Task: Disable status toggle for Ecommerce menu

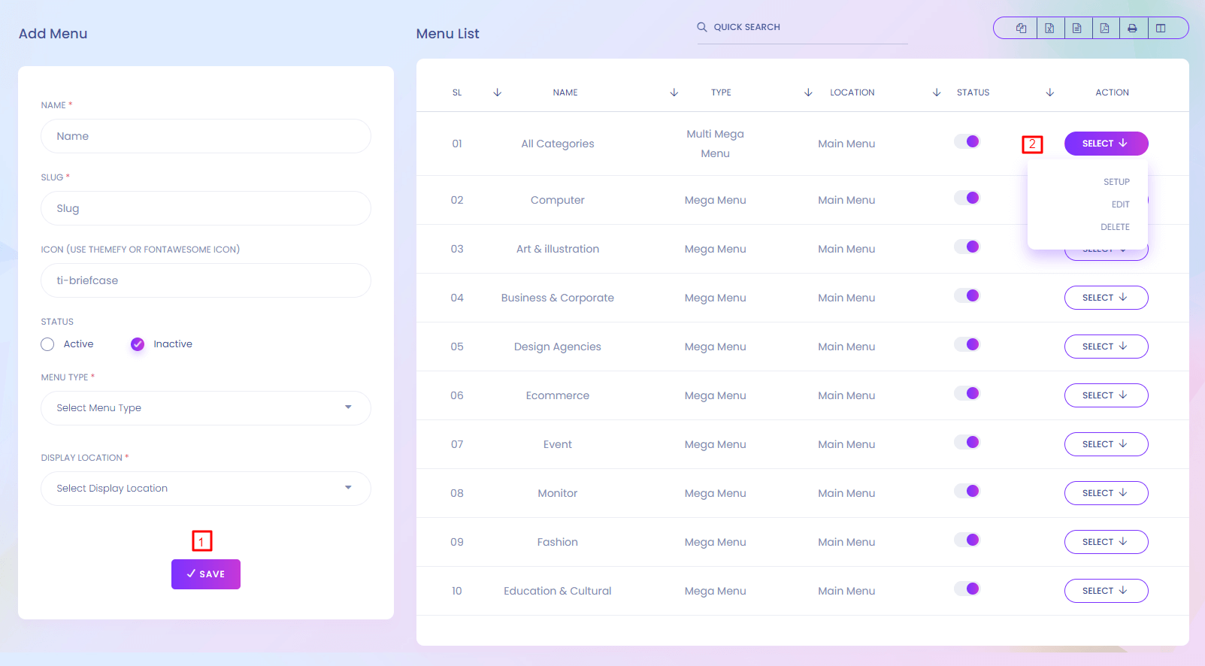Action: point(967,394)
